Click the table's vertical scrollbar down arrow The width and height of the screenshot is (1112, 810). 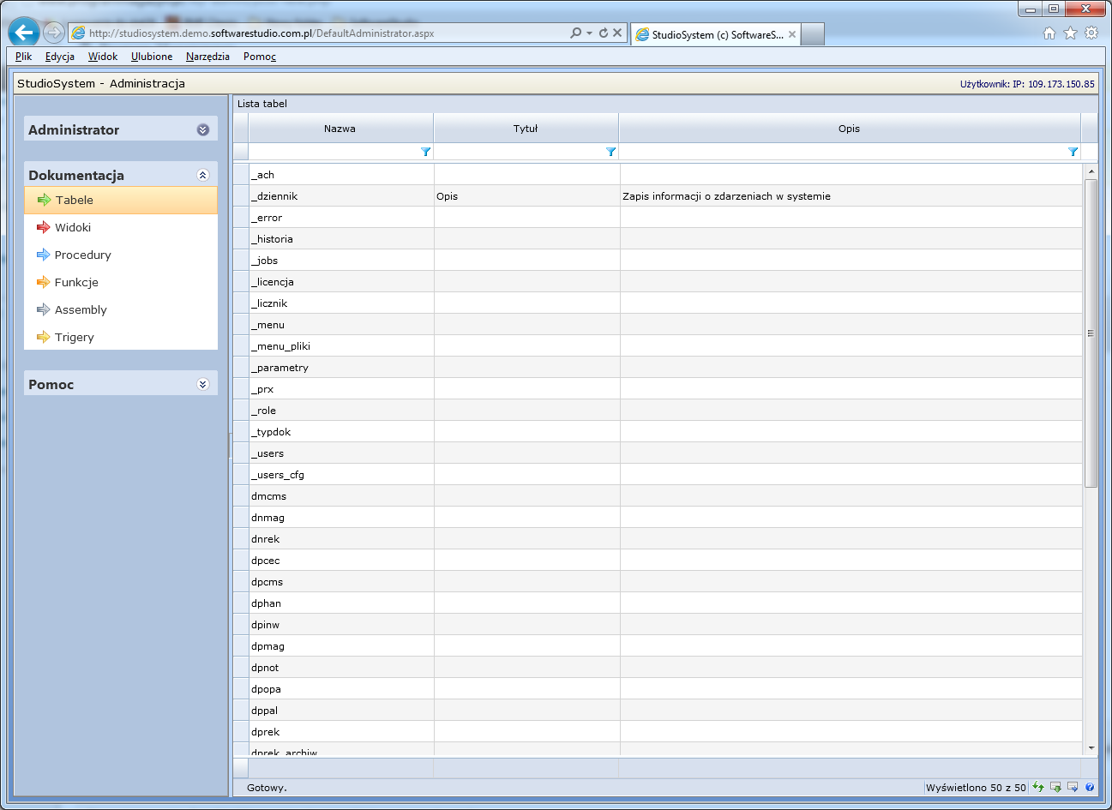tap(1091, 747)
